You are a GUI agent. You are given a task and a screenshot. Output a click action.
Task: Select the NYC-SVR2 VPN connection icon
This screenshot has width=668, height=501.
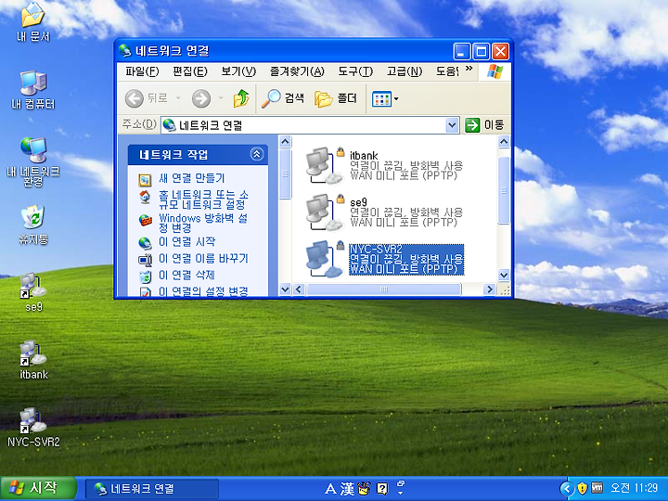pos(325,259)
